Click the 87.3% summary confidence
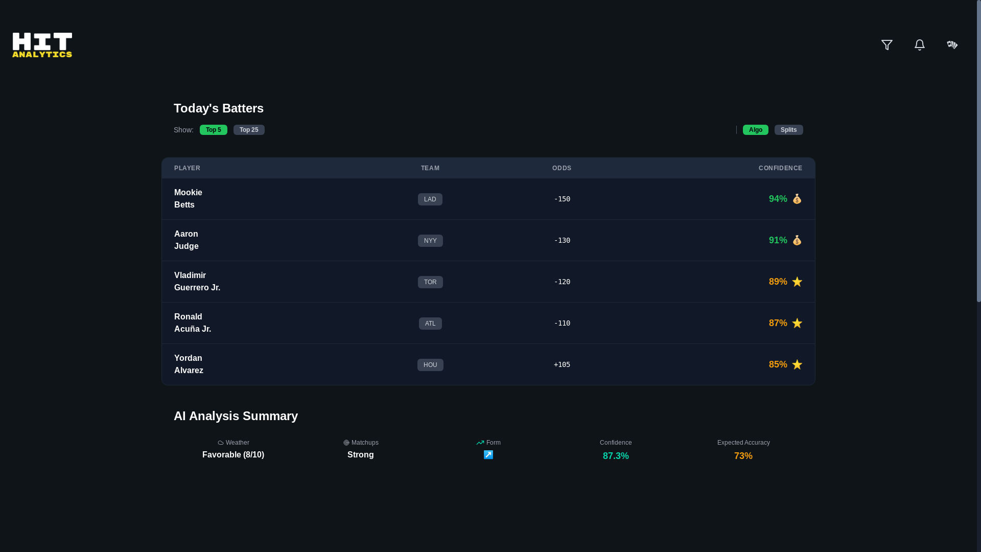Image resolution: width=981 pixels, height=552 pixels. point(616,456)
